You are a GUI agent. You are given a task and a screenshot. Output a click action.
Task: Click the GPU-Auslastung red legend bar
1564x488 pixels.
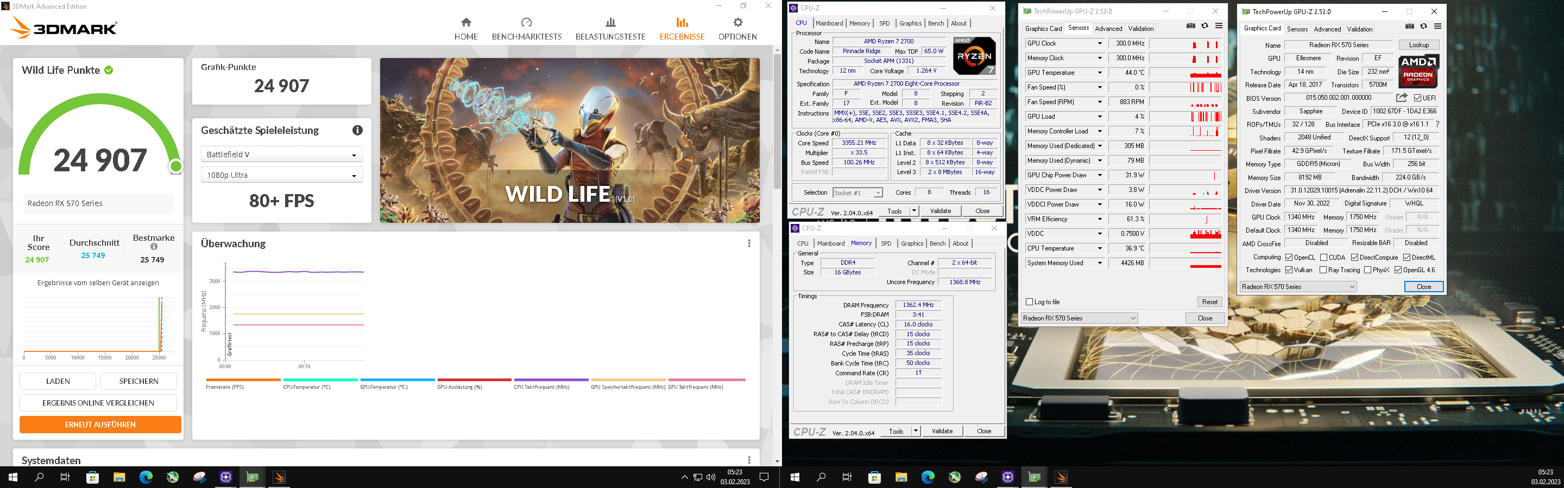click(474, 380)
